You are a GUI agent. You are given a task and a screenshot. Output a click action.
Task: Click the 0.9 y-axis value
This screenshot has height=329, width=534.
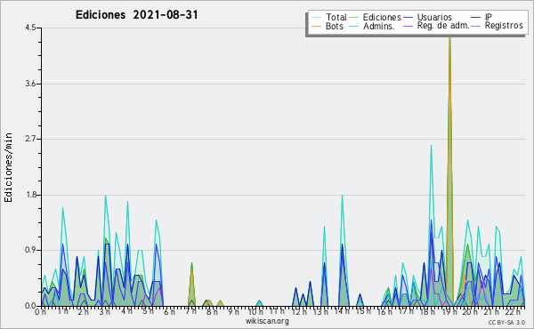click(x=30, y=251)
